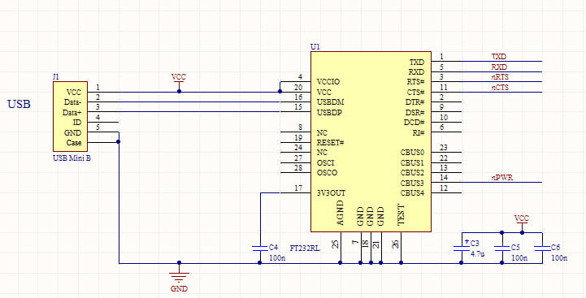Select the J1 designator label
Image resolution: width=586 pixels, height=298 pixels.
point(56,77)
